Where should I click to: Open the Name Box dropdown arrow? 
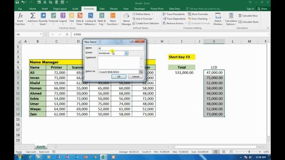[x=41, y=34]
